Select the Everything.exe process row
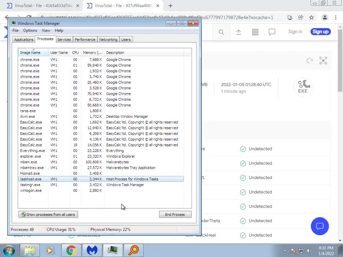The height and width of the screenshot is (257, 343). tap(101, 151)
